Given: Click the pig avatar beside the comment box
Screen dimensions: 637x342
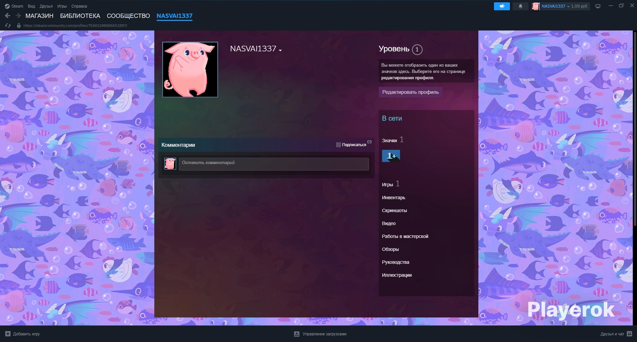Looking at the screenshot, I should click(170, 163).
